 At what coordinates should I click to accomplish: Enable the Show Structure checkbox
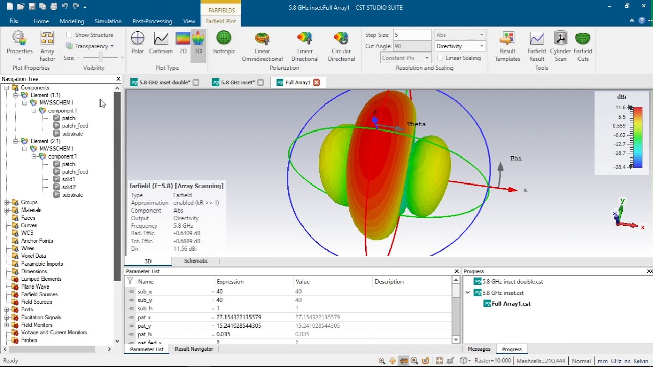pyautogui.click(x=69, y=35)
